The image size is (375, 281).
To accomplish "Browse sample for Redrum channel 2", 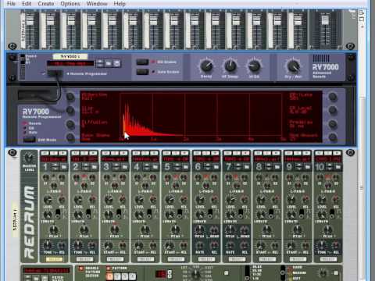I will click(x=94, y=166).
